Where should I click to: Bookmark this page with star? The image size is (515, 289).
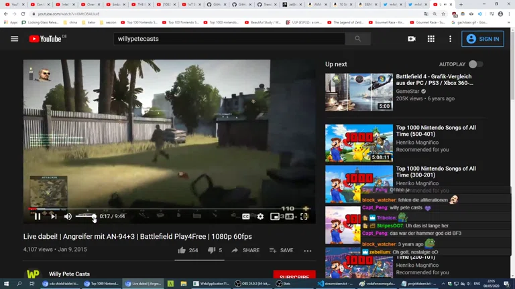[x=443, y=14]
